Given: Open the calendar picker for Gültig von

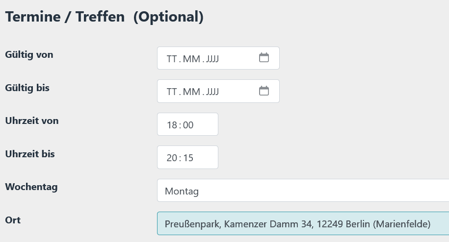Looking at the screenshot, I should (x=264, y=58).
